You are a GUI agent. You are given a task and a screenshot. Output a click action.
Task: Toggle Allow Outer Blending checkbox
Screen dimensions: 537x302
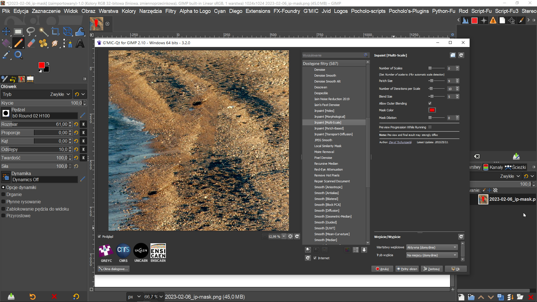pyautogui.click(x=430, y=103)
